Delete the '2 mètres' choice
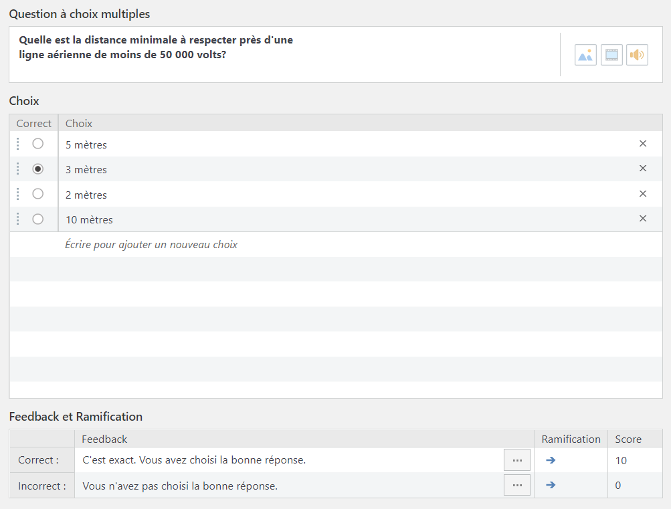This screenshot has width=671, height=509. pos(643,194)
